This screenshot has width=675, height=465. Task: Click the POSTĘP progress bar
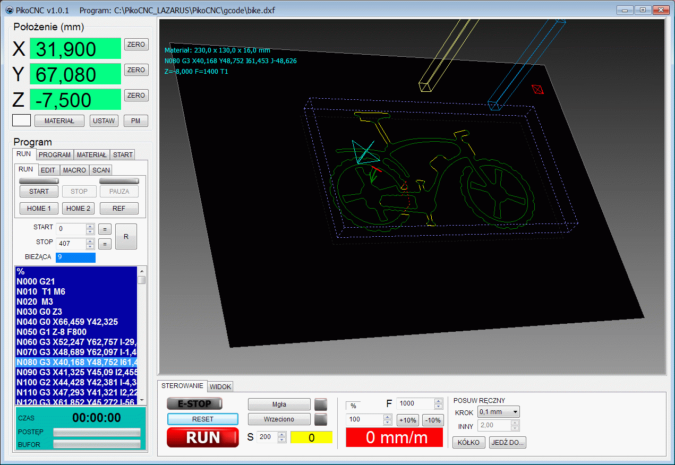pyautogui.click(x=97, y=432)
